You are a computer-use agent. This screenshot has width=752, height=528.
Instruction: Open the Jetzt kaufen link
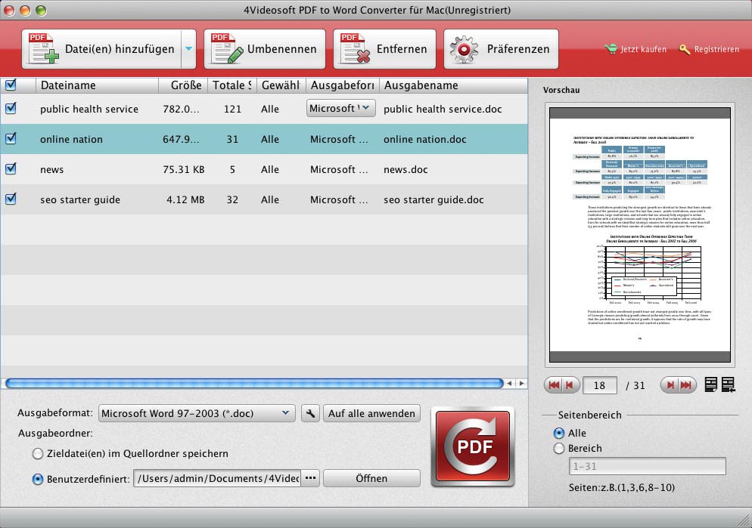(x=636, y=49)
